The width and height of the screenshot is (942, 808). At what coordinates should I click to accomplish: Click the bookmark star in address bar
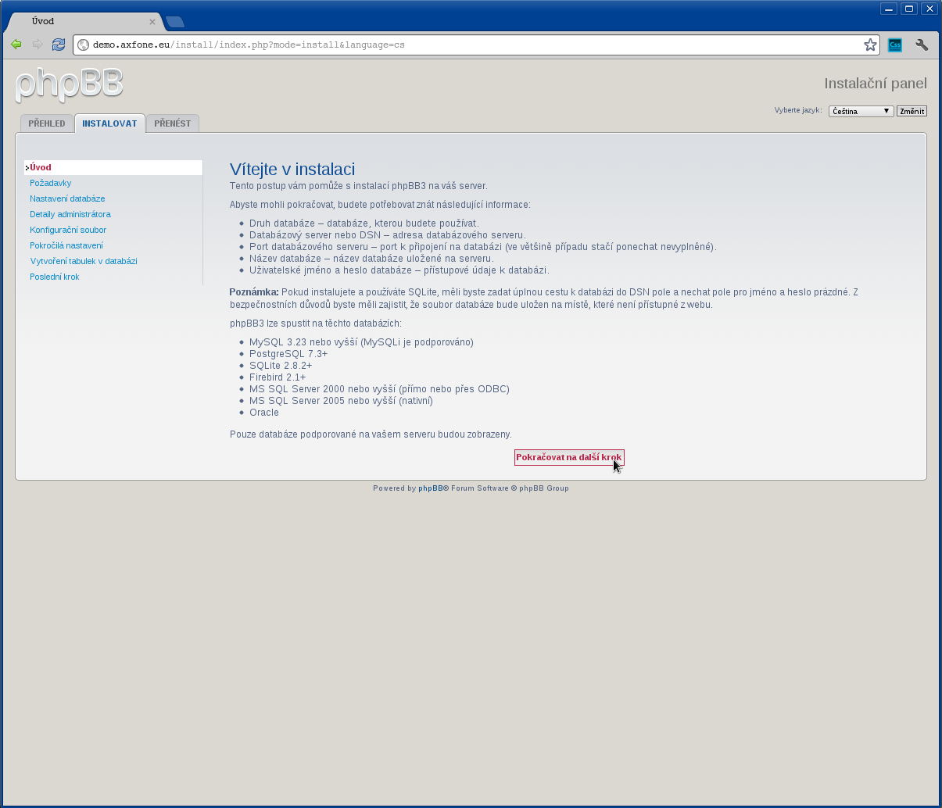869,45
